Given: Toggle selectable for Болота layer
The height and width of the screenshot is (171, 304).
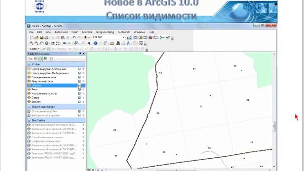Looking at the screenshot, I should [x=79, y=102].
